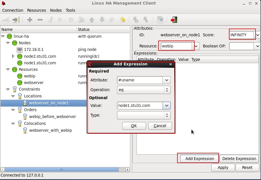Click the yellow clear-migrate undo arrow icon
The height and width of the screenshot is (180, 261).
(x=123, y=20)
